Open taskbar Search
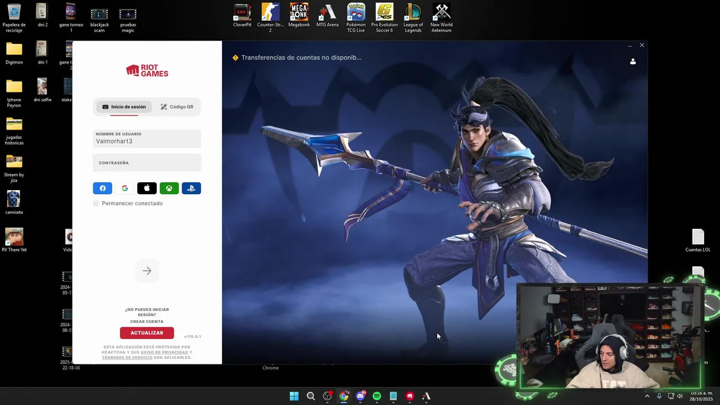 tap(310, 396)
